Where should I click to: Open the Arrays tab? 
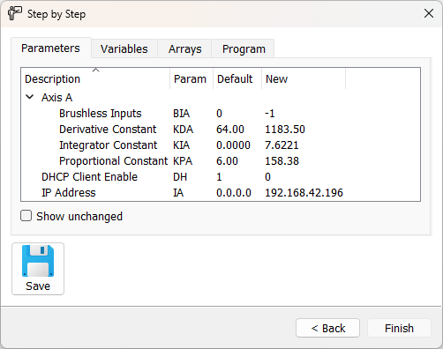click(184, 48)
